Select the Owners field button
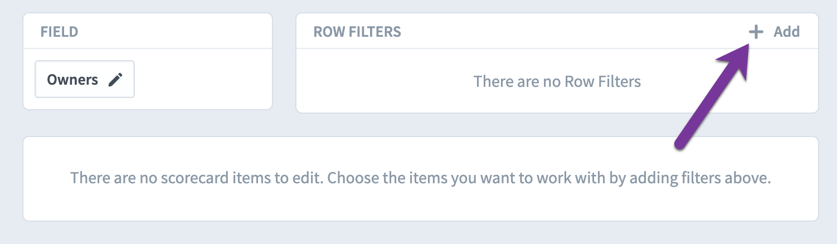 click(85, 79)
